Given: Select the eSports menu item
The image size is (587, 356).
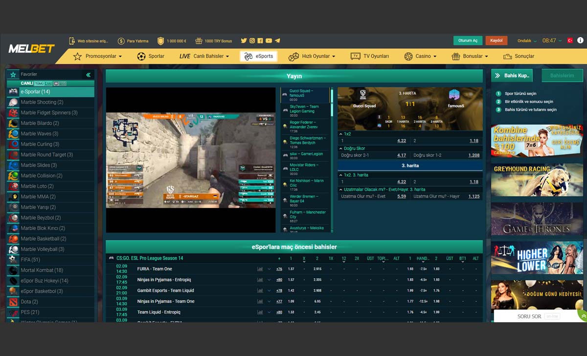Looking at the screenshot, I should tap(259, 56).
